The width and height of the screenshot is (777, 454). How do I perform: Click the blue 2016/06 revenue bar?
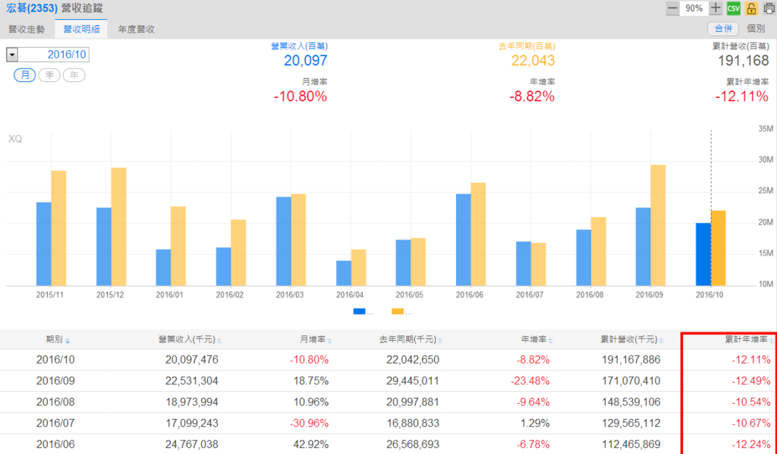[464, 240]
